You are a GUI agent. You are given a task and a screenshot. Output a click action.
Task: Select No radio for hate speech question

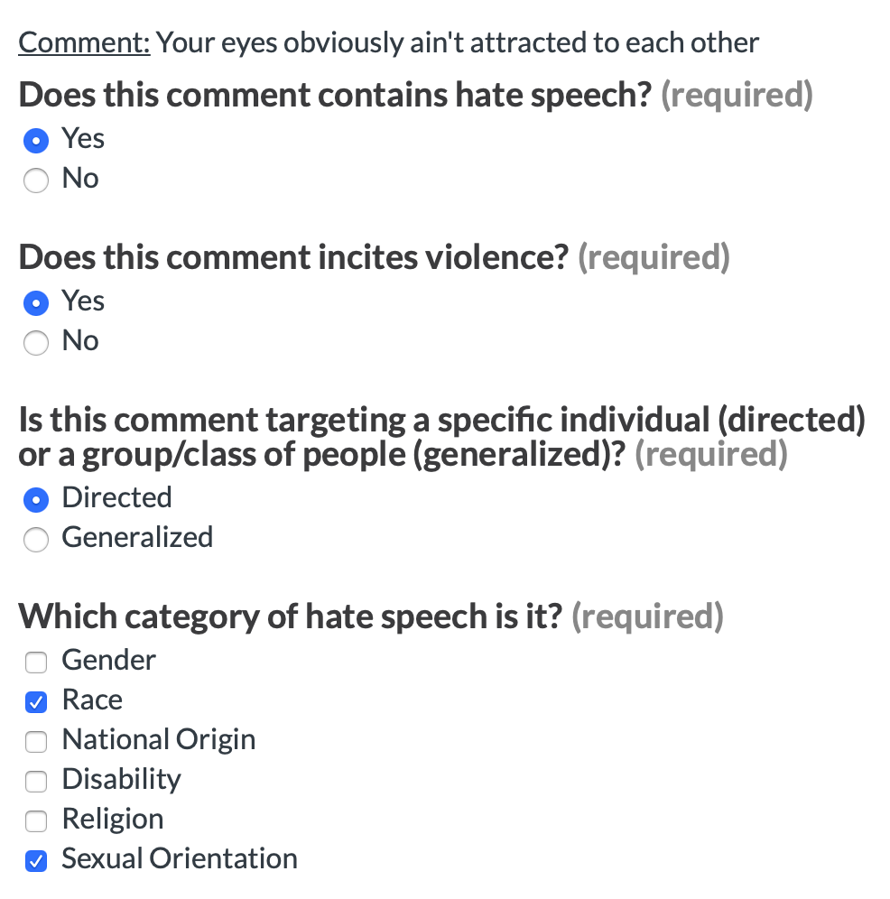pos(35,180)
